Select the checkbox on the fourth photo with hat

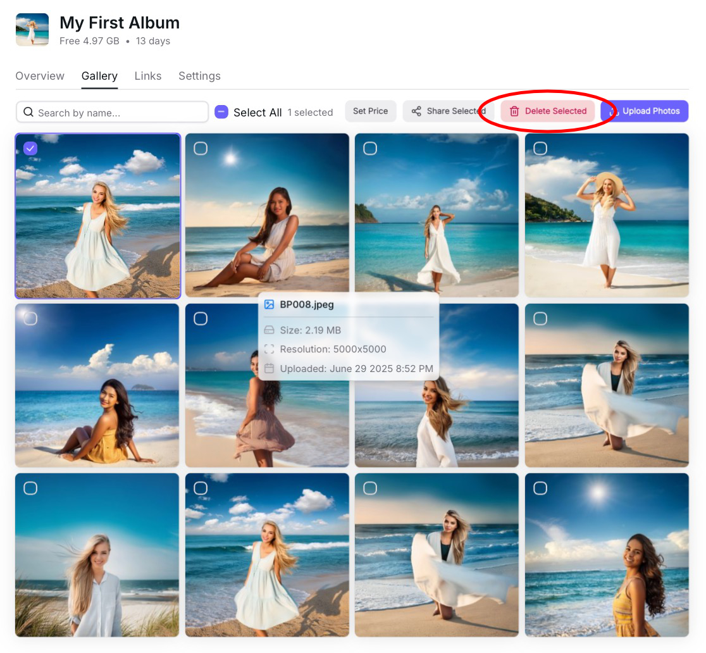(x=540, y=148)
